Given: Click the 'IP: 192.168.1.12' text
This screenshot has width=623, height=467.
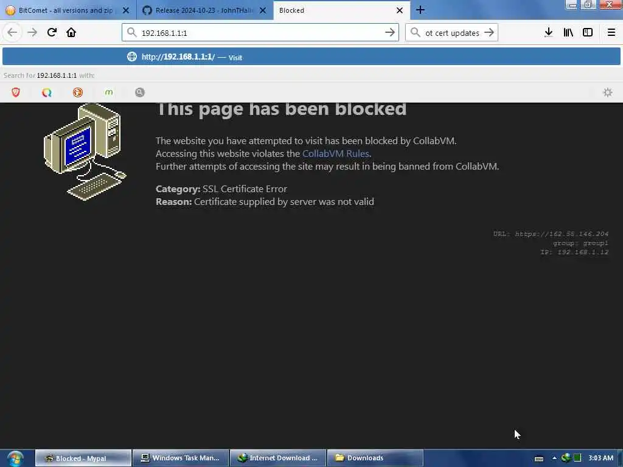Looking at the screenshot, I should click(574, 252).
